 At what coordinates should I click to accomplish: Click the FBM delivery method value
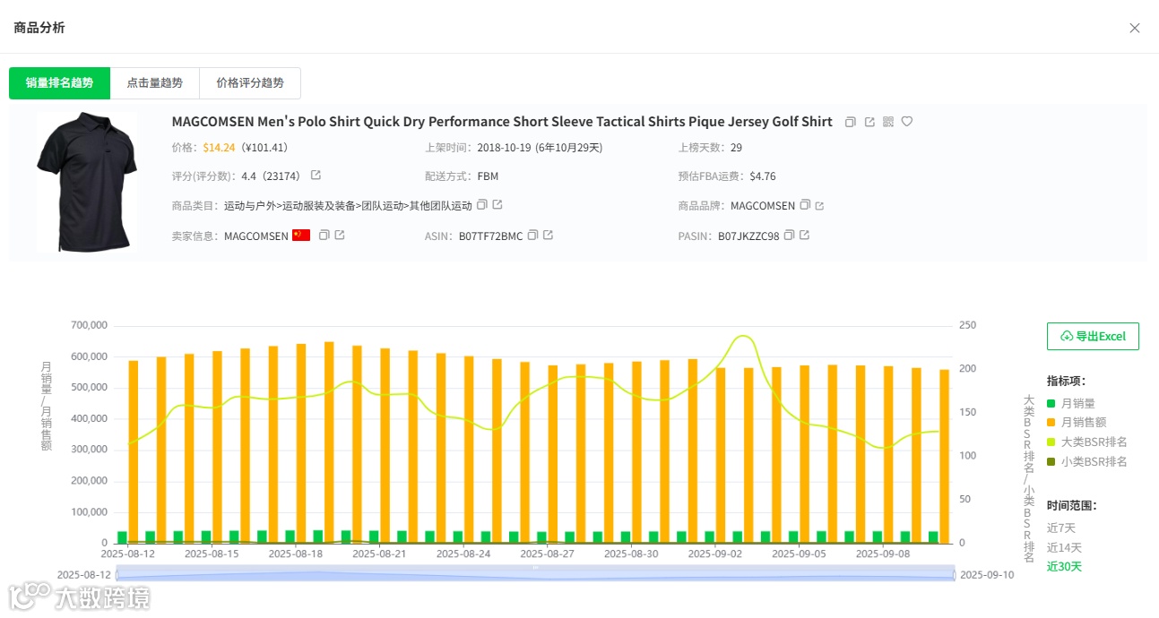click(x=488, y=176)
